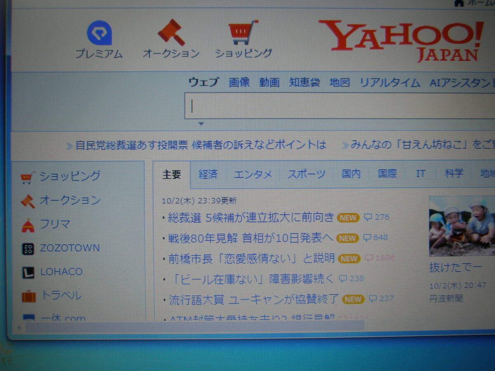The height and width of the screenshot is (371, 495).
Task: Click the Travel (トラベル) suitcase icon
Action: [x=28, y=296]
